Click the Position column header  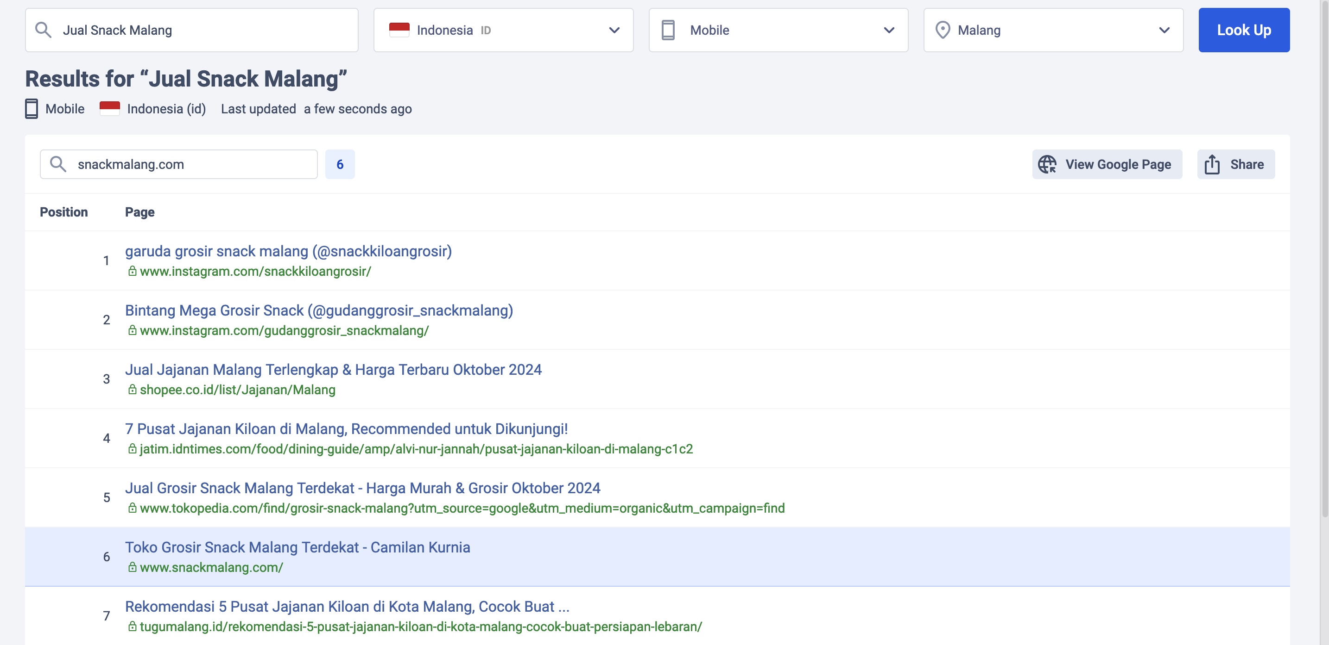coord(64,212)
